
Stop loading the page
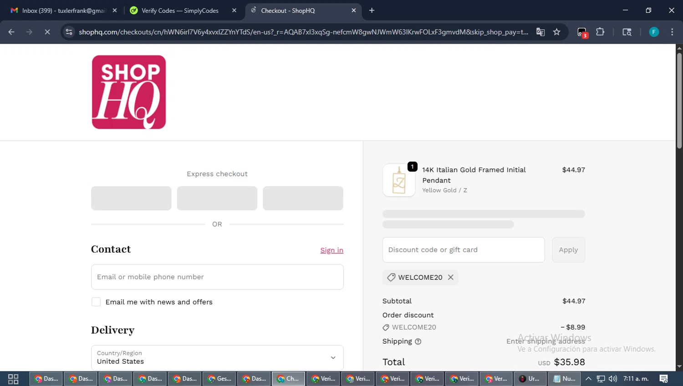[x=47, y=32]
